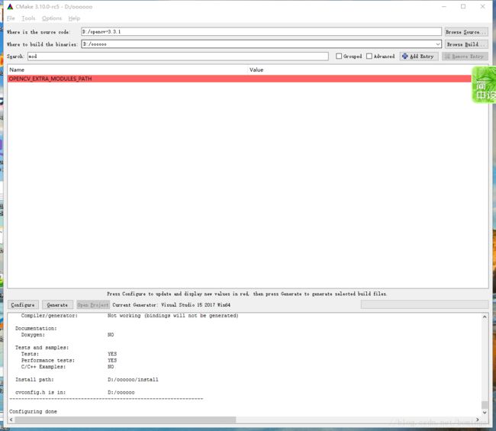Click the source code path field
This screenshot has height=431, width=496.
click(261, 31)
